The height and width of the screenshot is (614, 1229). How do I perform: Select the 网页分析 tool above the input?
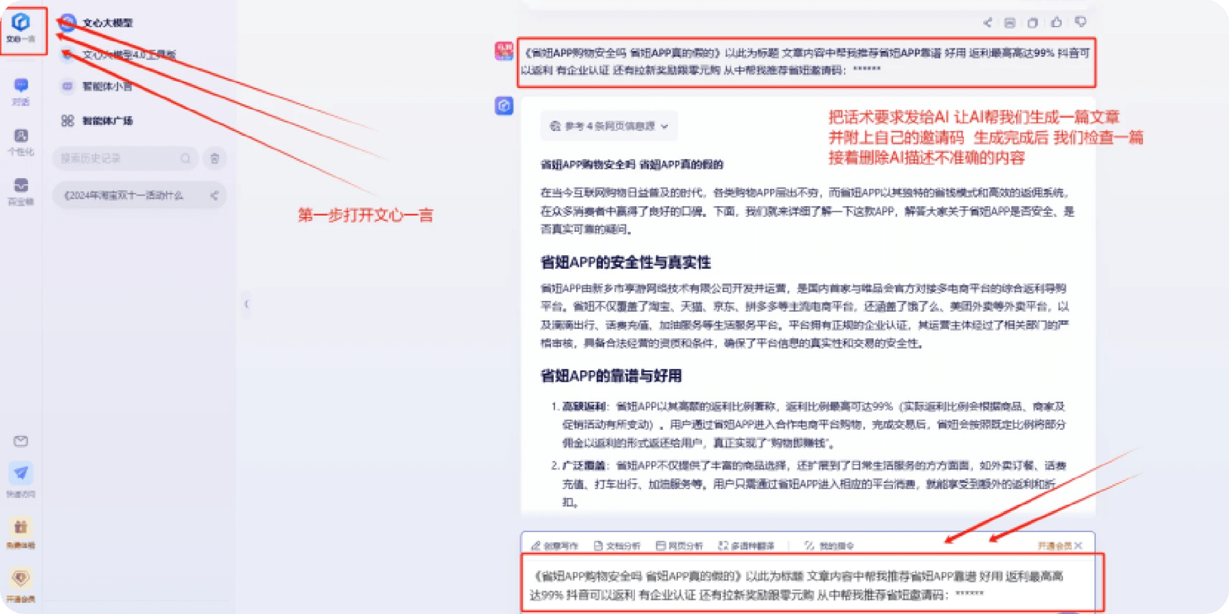tap(679, 546)
